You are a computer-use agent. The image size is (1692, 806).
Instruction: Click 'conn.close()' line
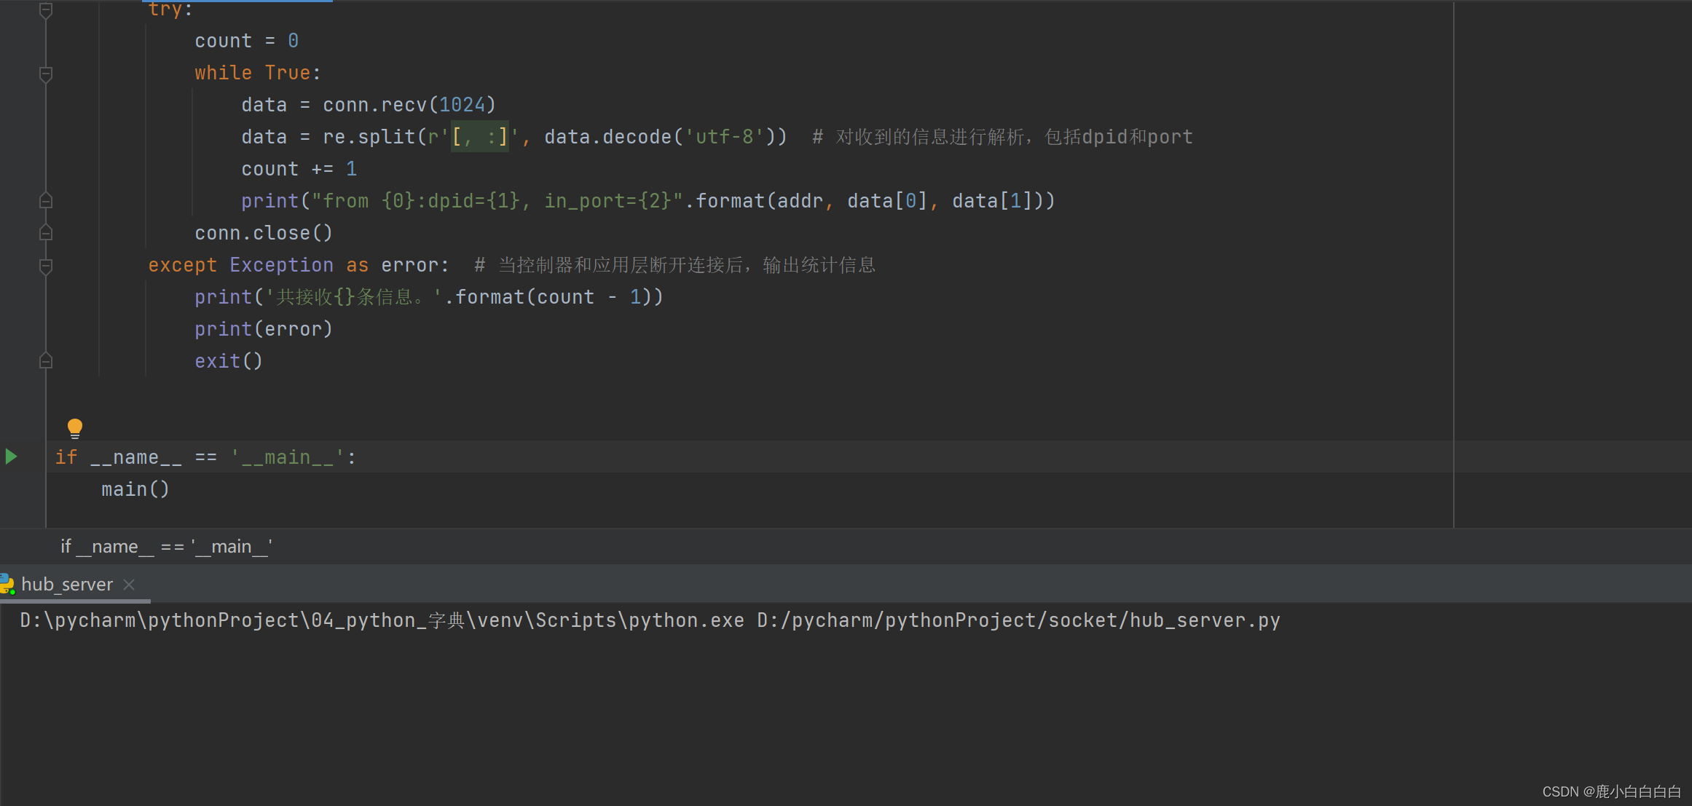click(x=264, y=233)
